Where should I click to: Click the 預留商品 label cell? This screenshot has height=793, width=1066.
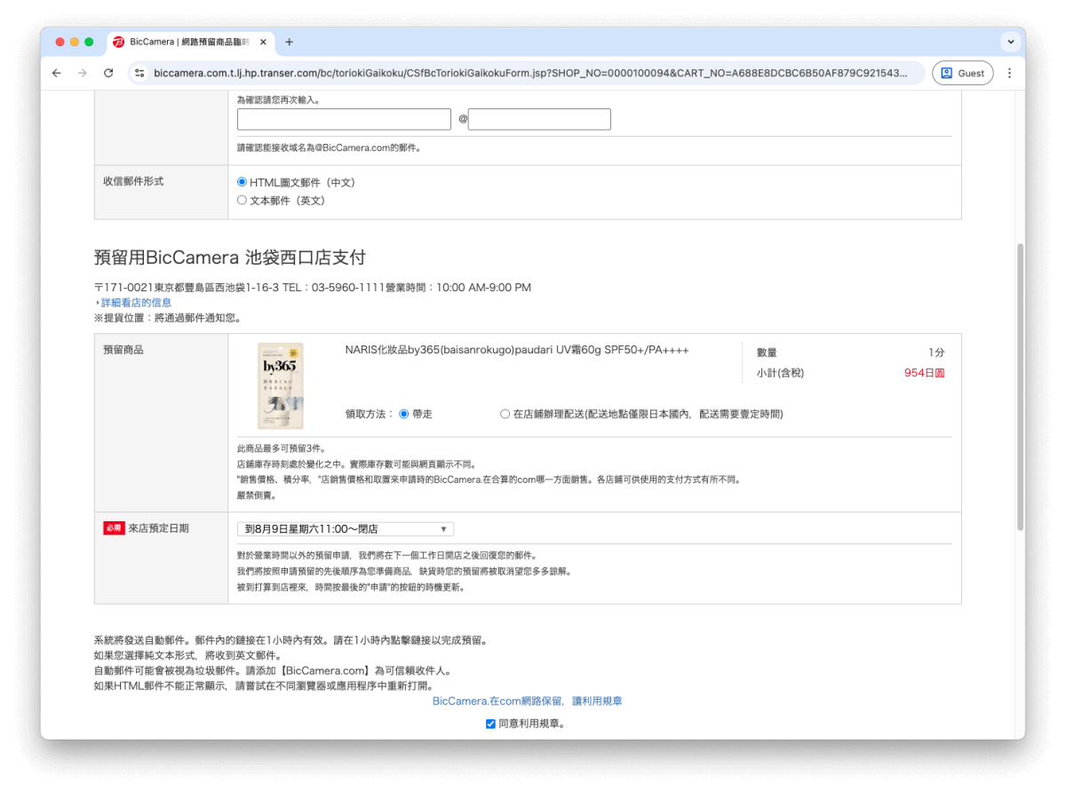click(161, 423)
